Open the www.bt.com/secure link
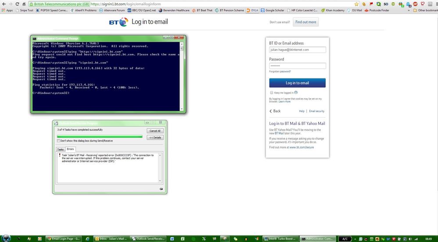438x242 pixels. click(302, 147)
